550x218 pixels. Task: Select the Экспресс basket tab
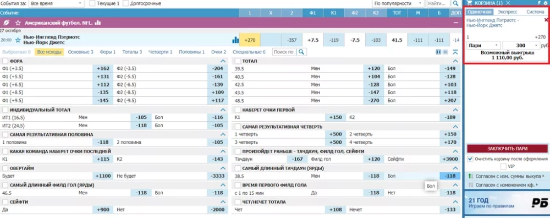[x=508, y=12]
